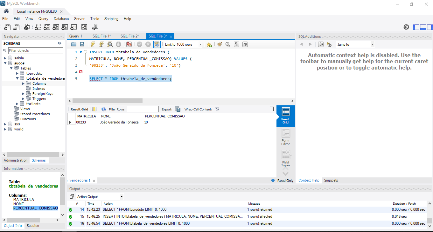Open the Field Types view
The width and height of the screenshot is (433, 232).
click(286, 159)
